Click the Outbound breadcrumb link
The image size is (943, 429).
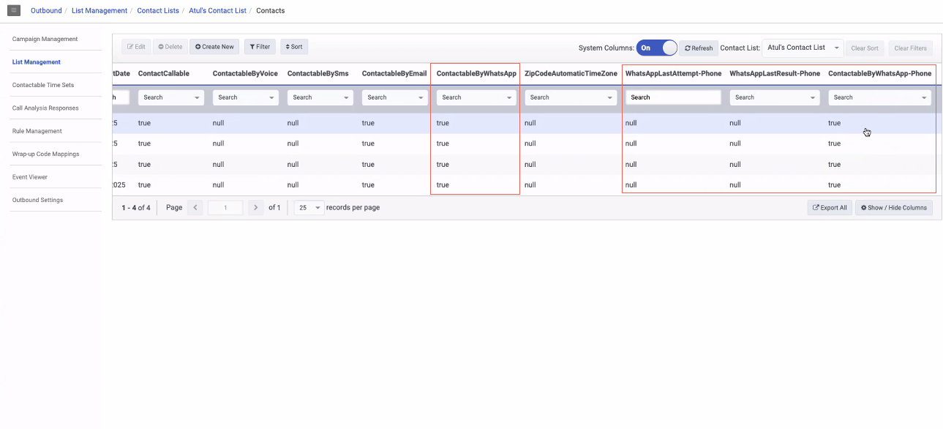click(46, 11)
